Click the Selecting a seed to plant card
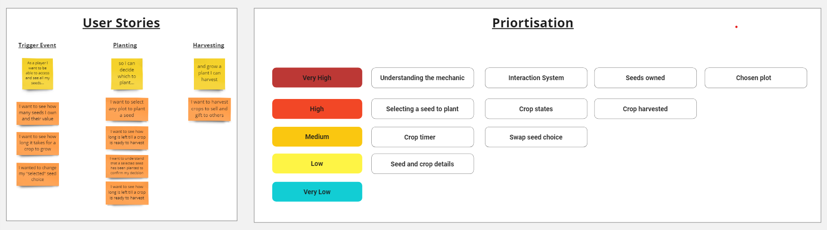The image size is (827, 230). point(422,109)
